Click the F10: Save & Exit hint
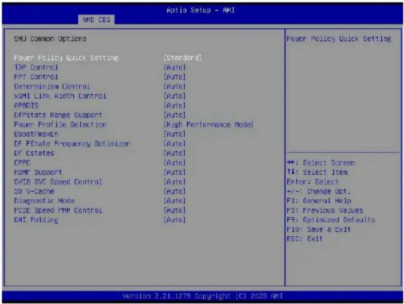404x304 pixels. (319, 229)
